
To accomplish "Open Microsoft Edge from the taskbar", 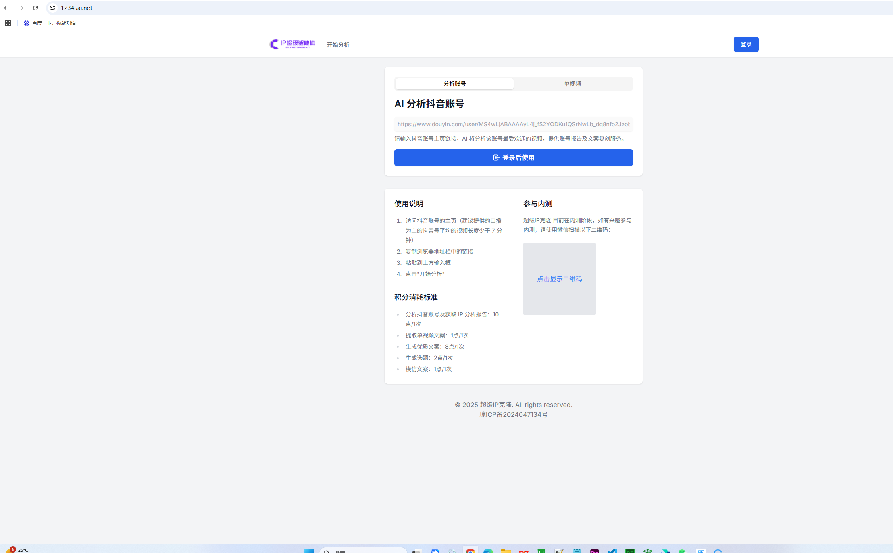I will [x=488, y=550].
